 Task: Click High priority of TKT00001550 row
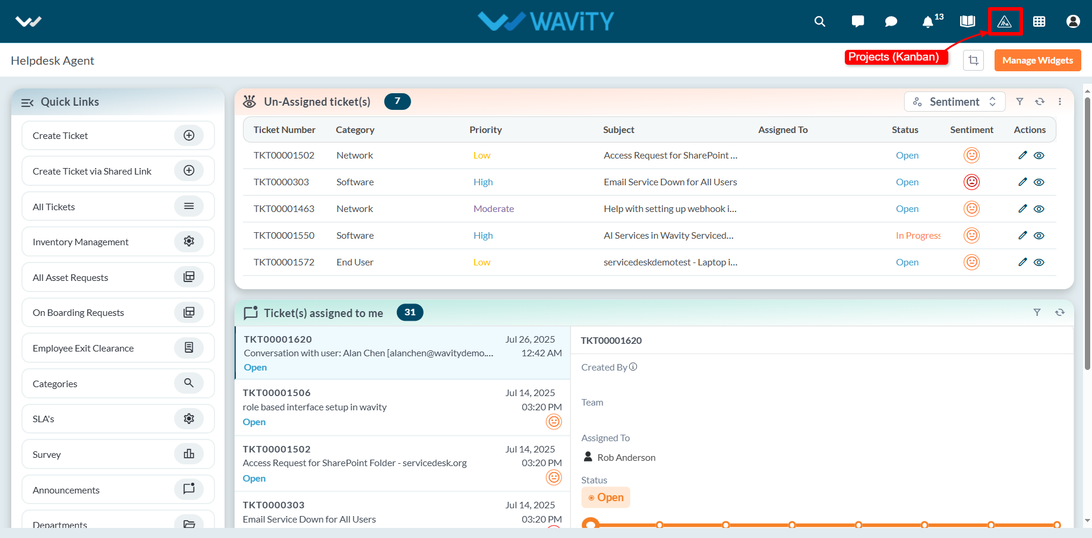[x=483, y=236]
